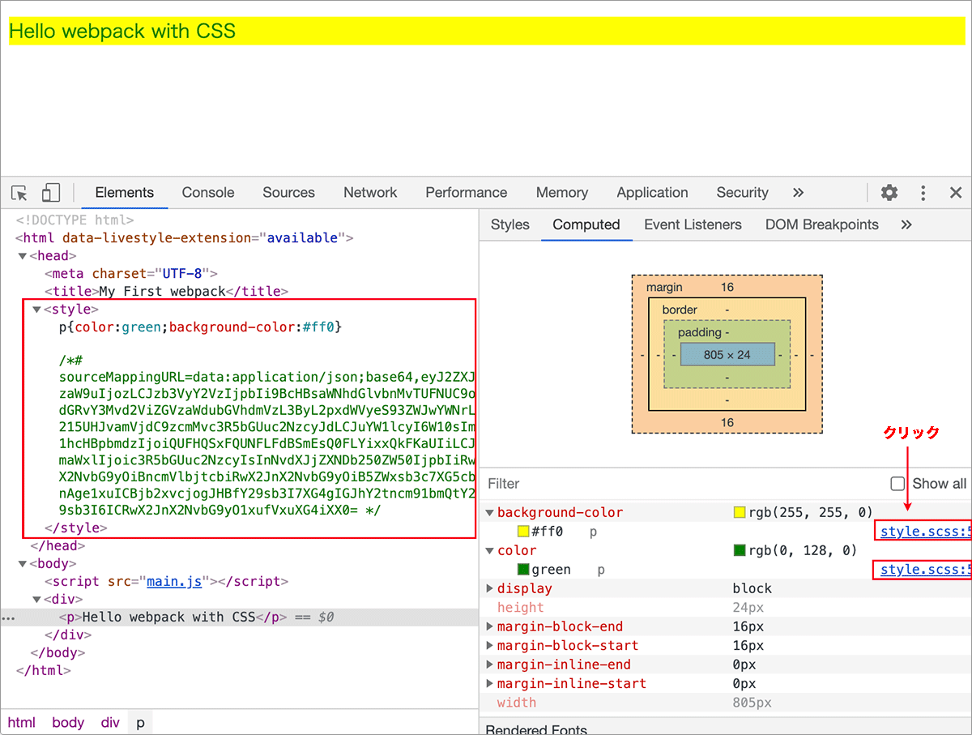Open the Console tab
Image resolution: width=972 pixels, height=735 pixels.
click(x=208, y=193)
